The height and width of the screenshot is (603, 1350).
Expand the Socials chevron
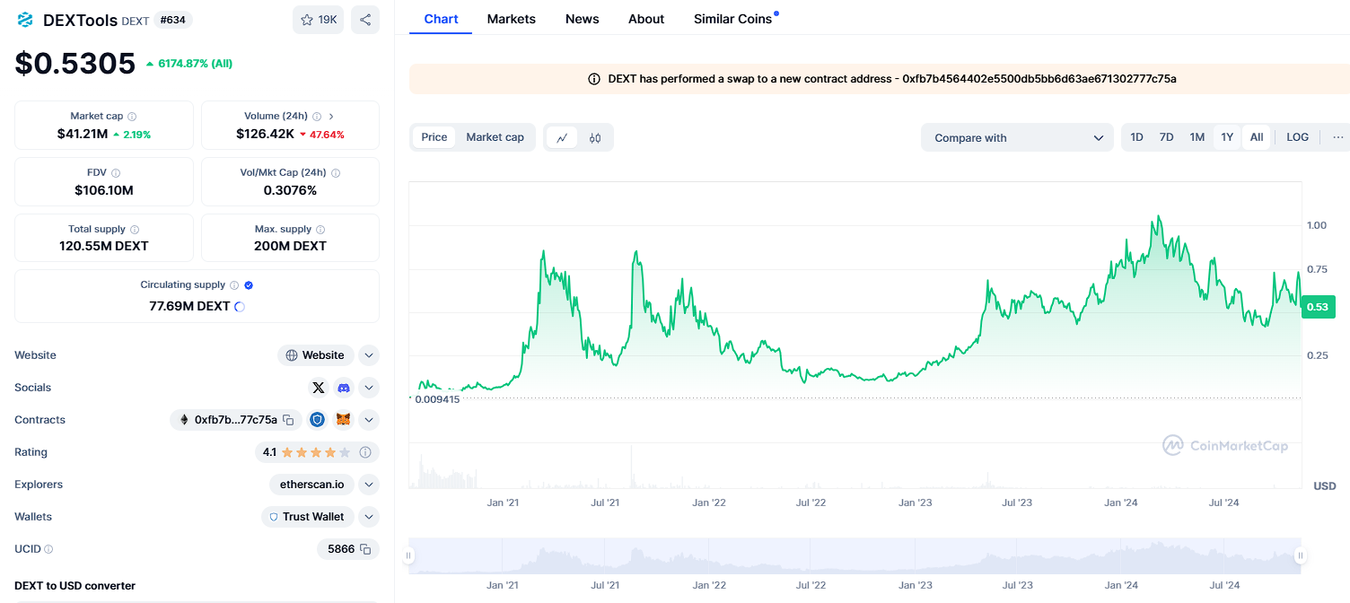click(x=369, y=388)
